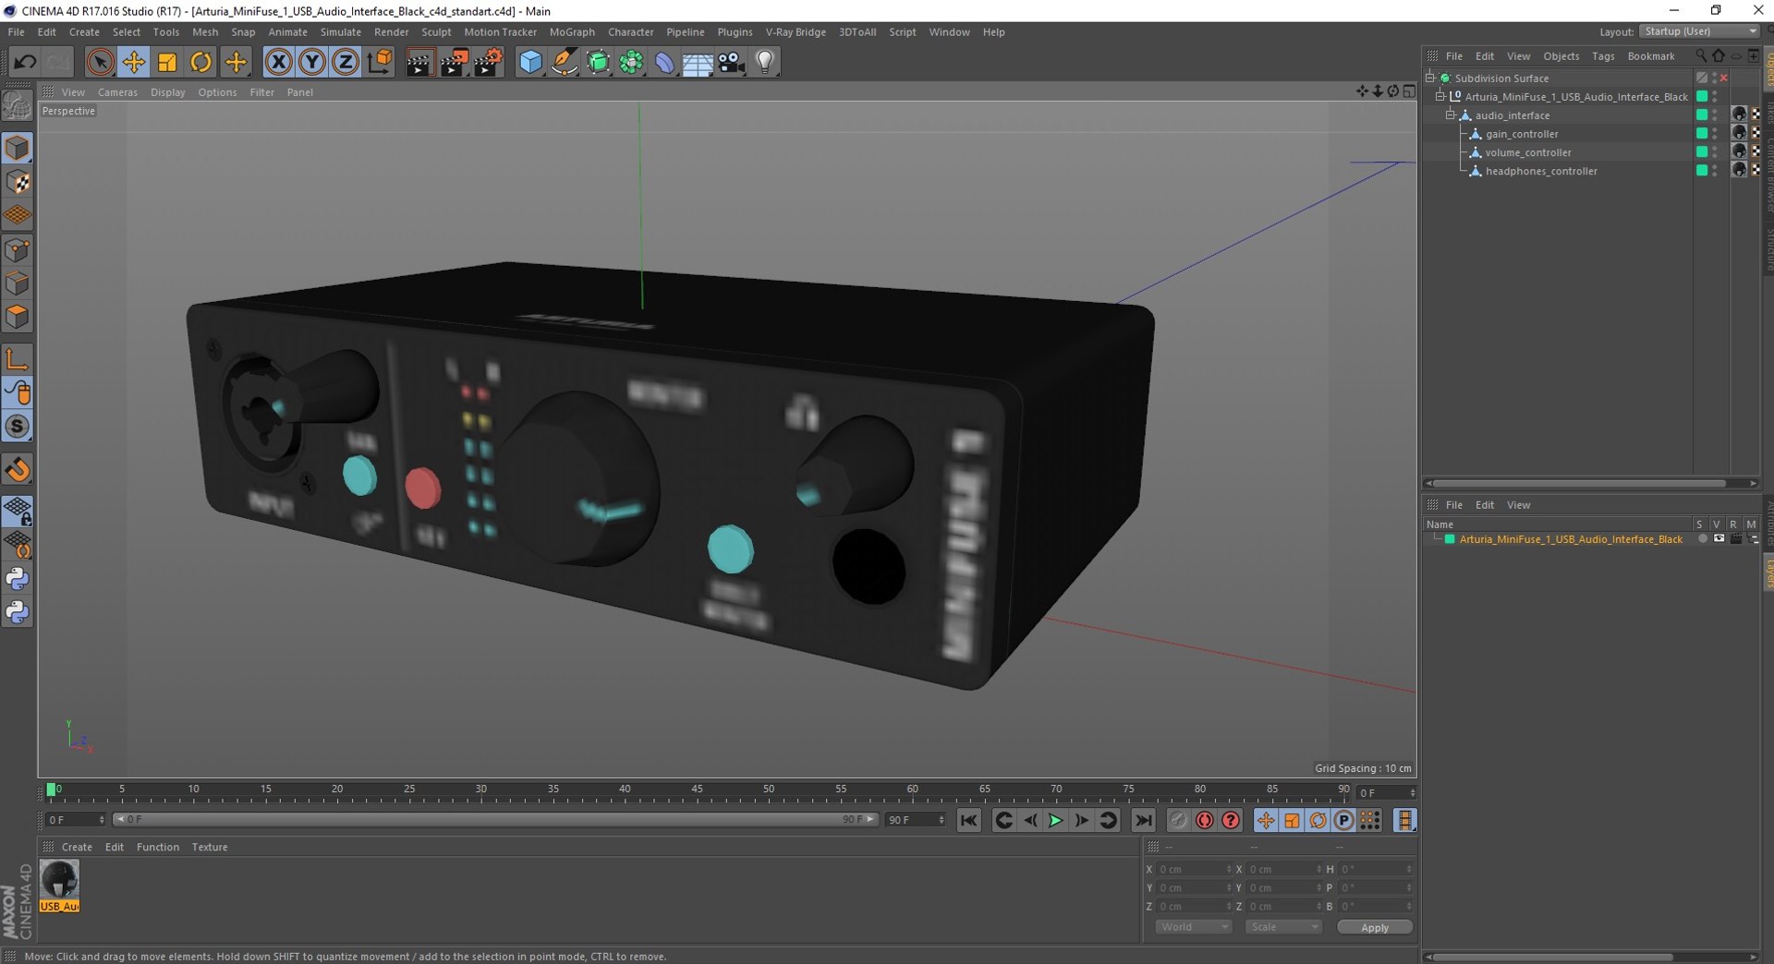Add a light object with bulb icon
Screen dimensions: 1774x964
(x=765, y=63)
